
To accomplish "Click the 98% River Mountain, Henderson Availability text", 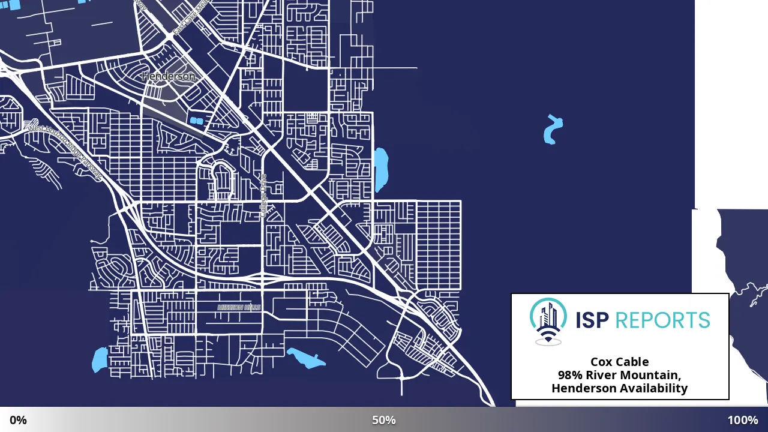I will (620, 382).
